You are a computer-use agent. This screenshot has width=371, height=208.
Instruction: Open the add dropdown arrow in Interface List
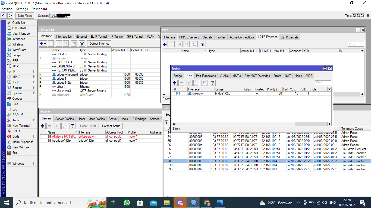pyautogui.click(x=45, y=44)
